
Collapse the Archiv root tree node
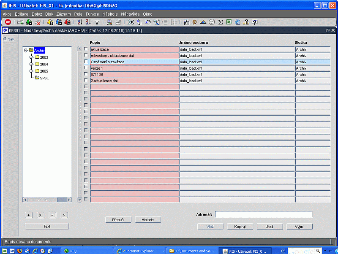(x=26, y=50)
